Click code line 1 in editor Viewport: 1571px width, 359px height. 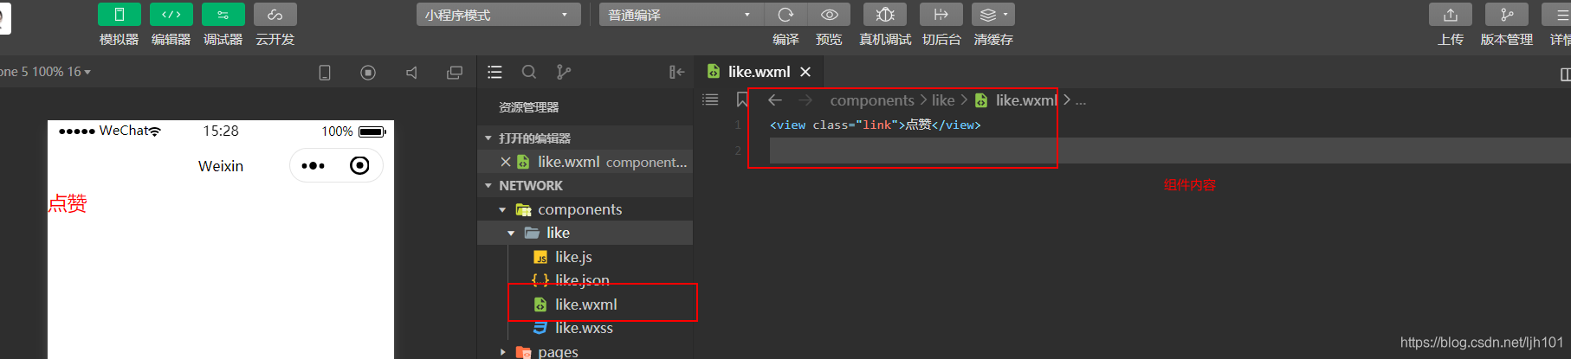tap(876, 125)
